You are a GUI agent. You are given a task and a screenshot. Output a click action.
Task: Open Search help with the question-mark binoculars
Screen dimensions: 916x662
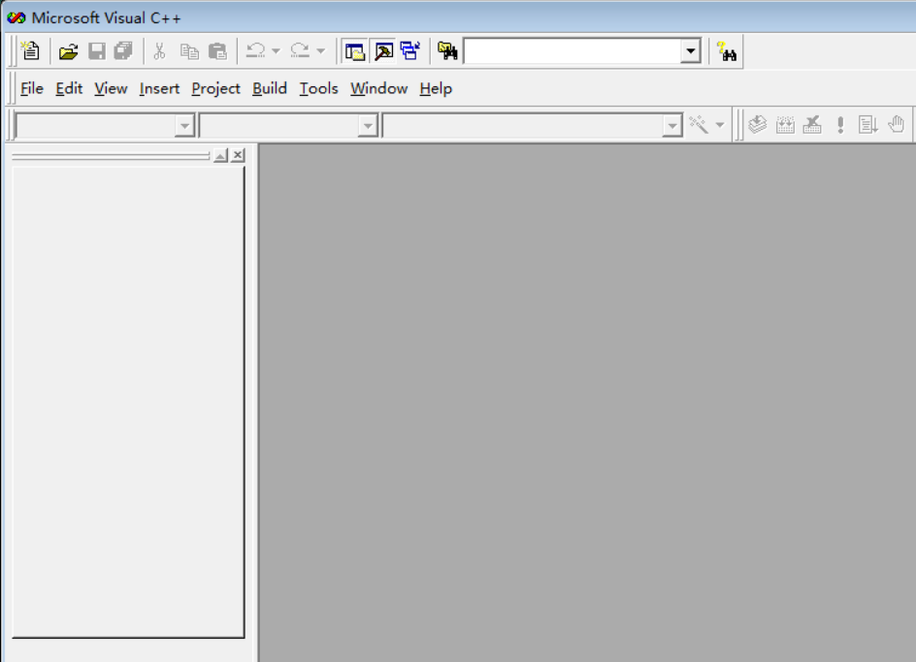727,50
